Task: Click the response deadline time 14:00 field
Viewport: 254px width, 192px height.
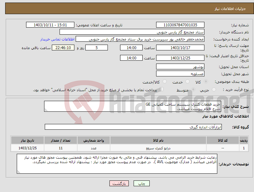Action: click(x=131, y=48)
